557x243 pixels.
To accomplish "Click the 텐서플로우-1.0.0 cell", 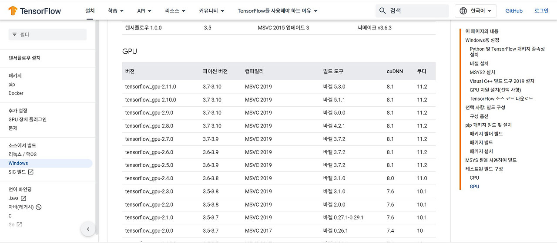I will click(143, 28).
